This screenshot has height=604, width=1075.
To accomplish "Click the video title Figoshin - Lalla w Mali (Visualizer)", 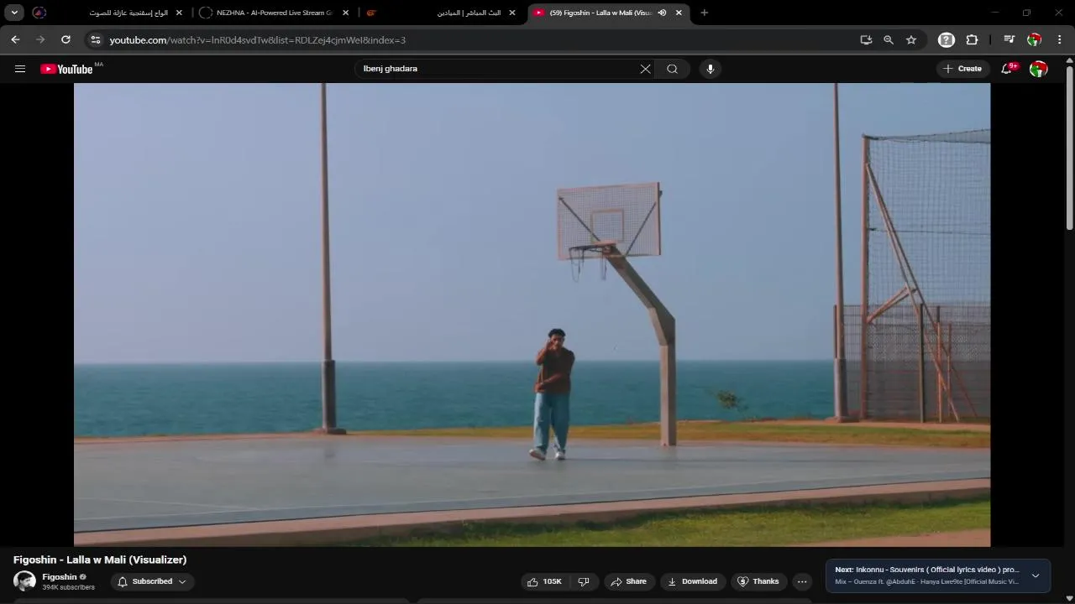I will pos(100,560).
